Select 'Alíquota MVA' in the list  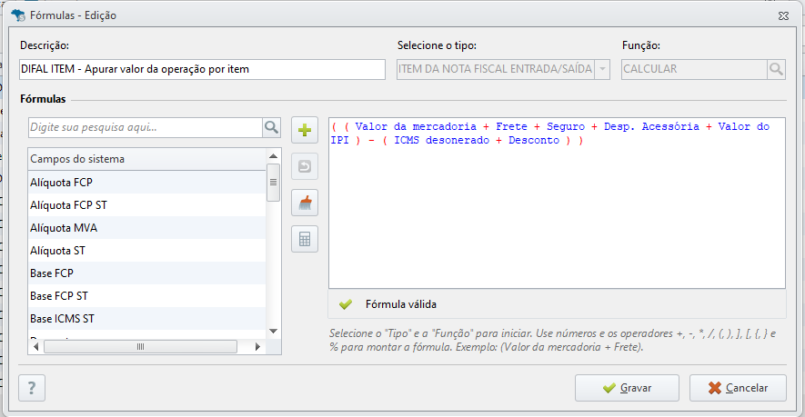[x=147, y=228]
